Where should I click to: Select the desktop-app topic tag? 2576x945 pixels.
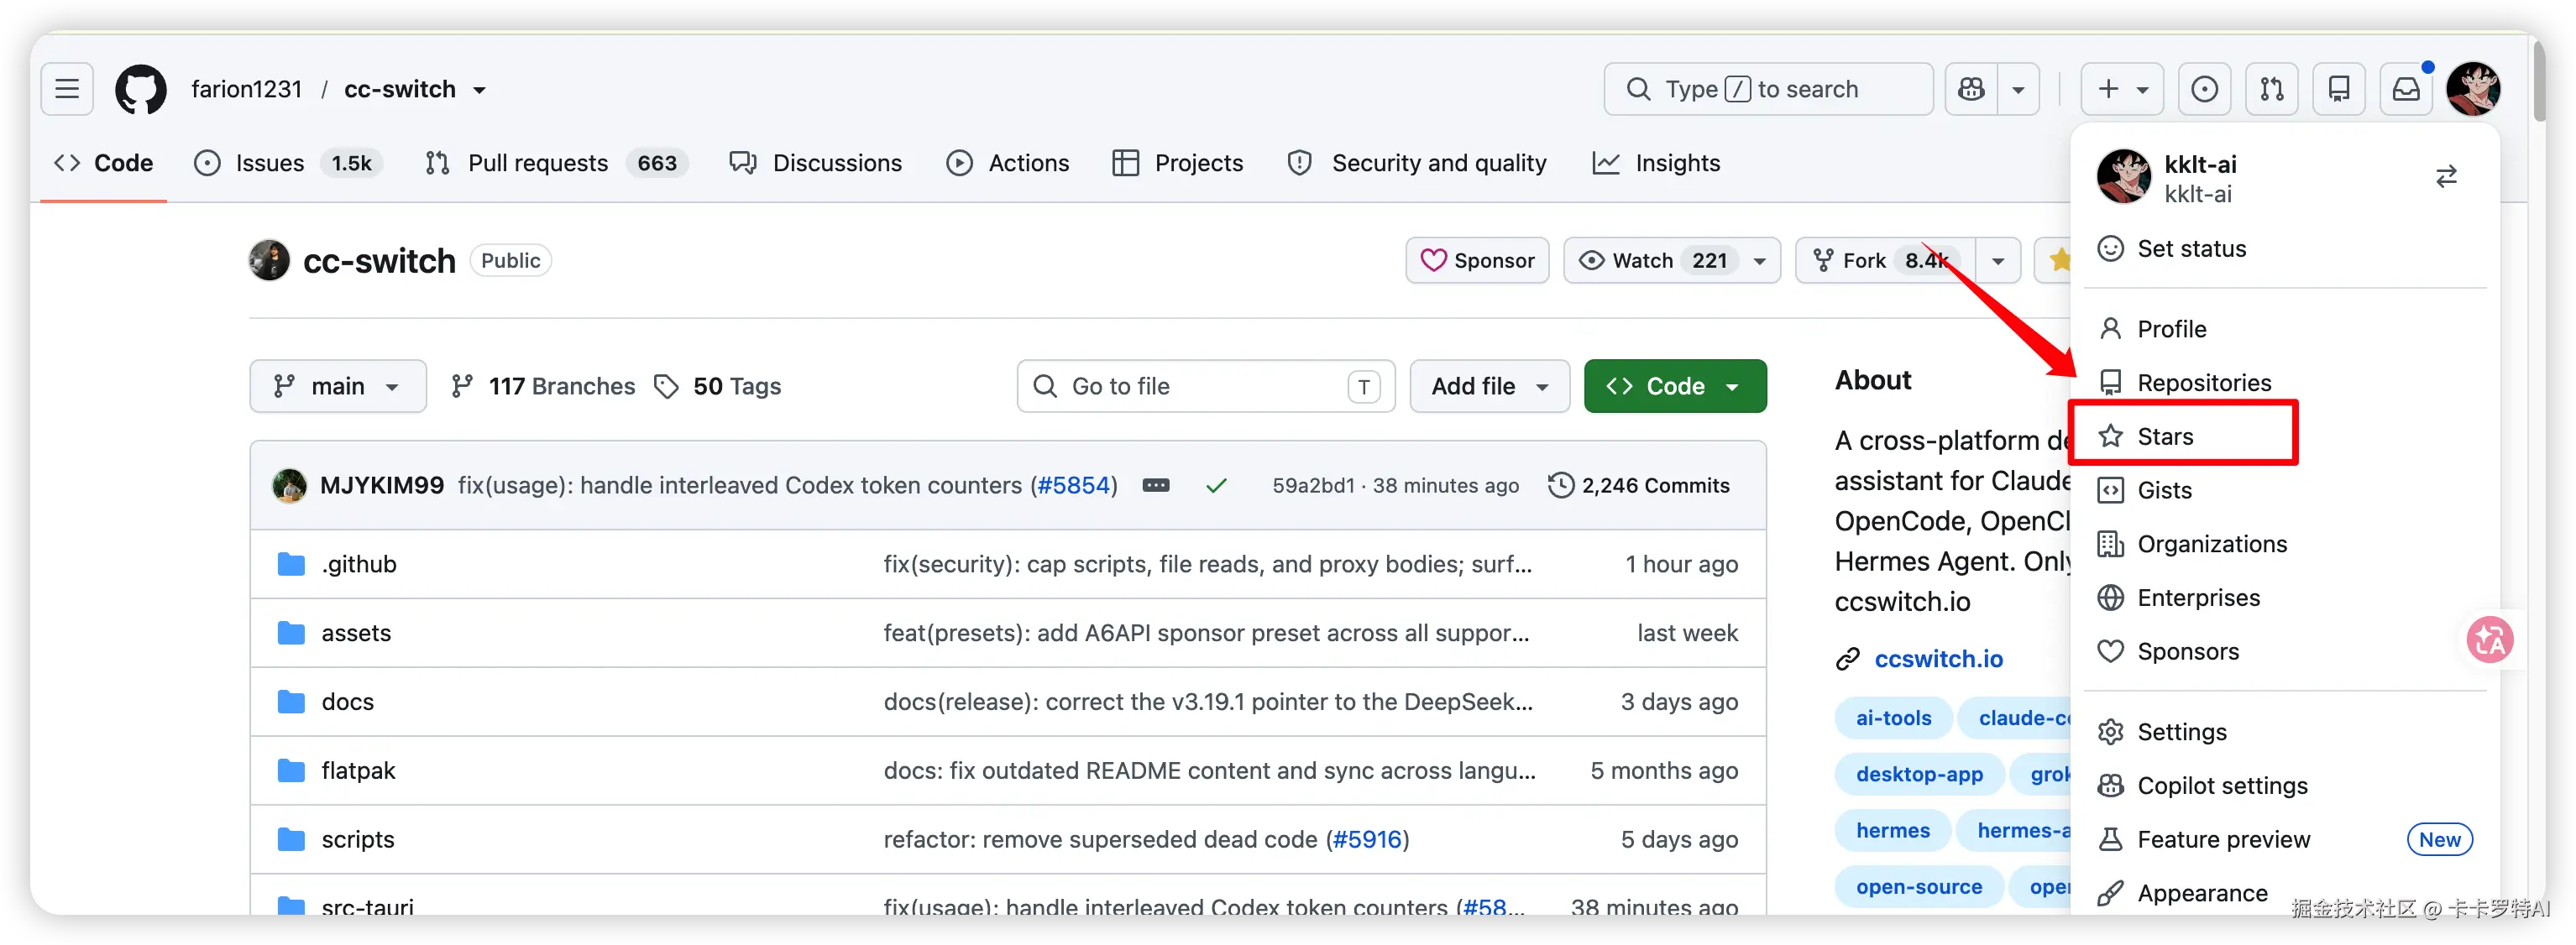pyautogui.click(x=1919, y=774)
